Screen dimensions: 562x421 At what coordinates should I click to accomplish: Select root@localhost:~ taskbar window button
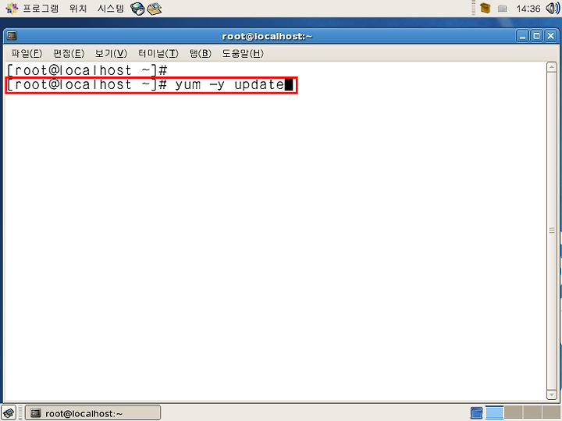(x=93, y=413)
